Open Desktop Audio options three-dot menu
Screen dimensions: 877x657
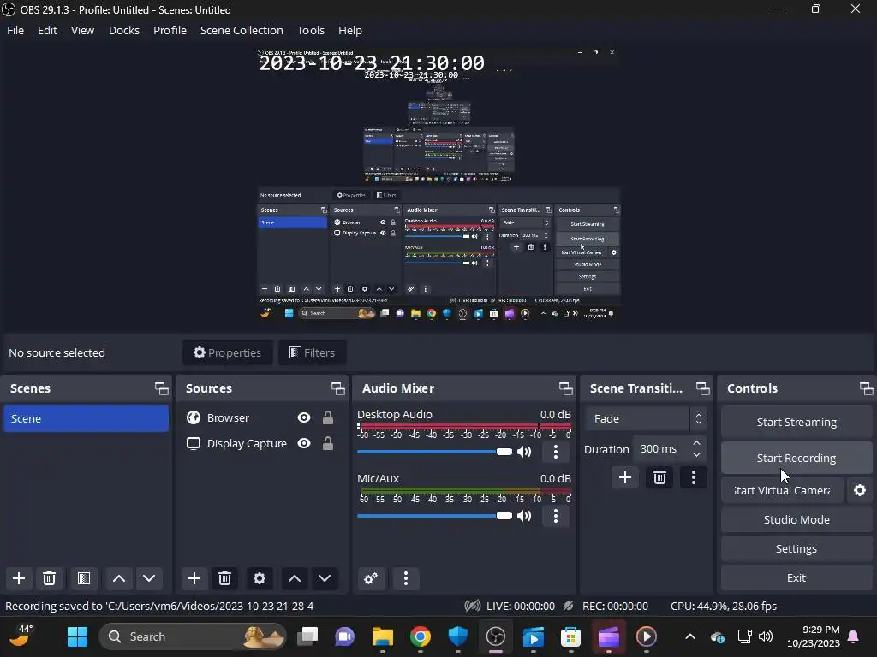(x=555, y=452)
